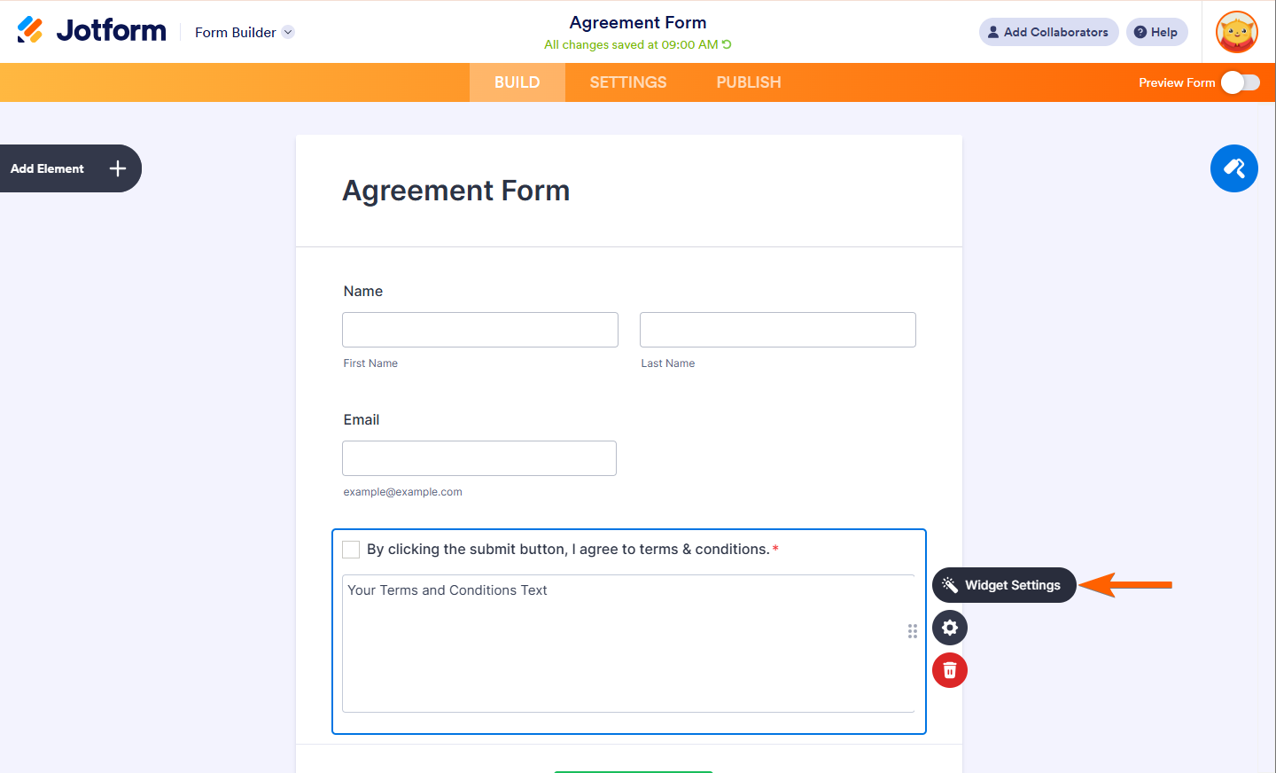1276x773 pixels.
Task: Click the revert changes icon near saved time
Action: coord(727,44)
